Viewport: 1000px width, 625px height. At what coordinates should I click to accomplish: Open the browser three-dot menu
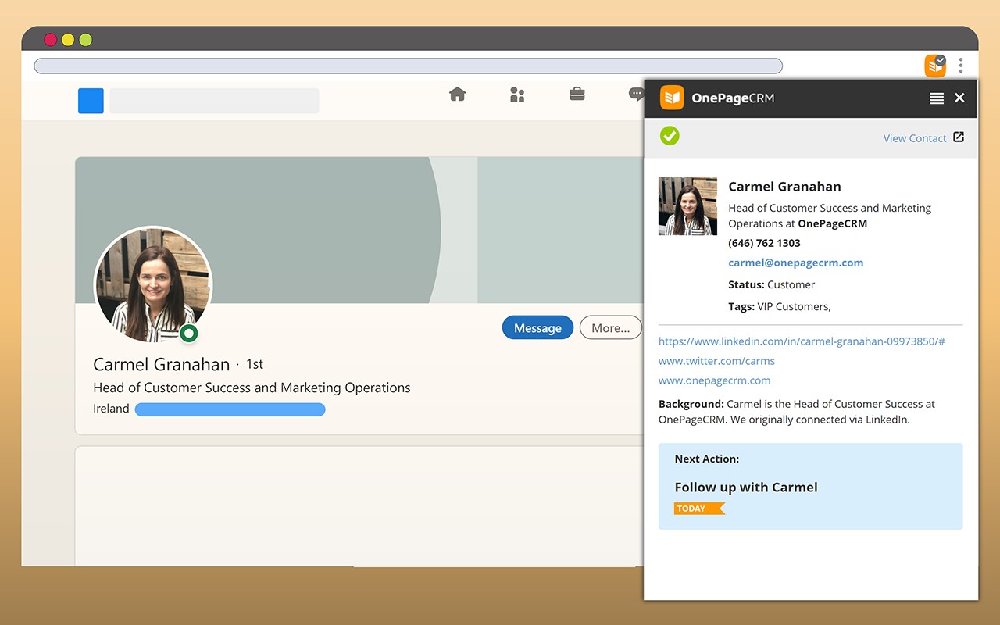point(961,66)
